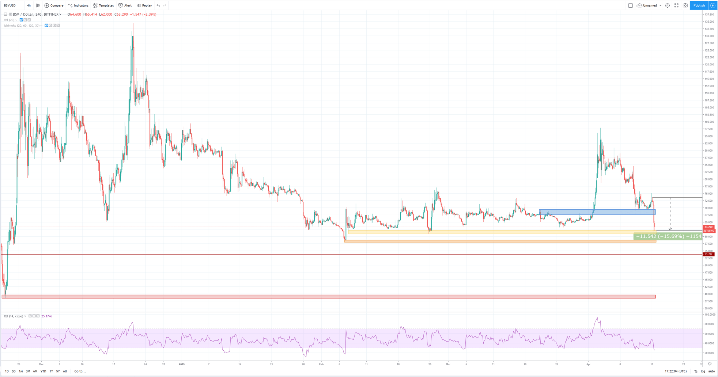Select the 6M time range
The width and height of the screenshot is (718, 377).
coord(35,371)
